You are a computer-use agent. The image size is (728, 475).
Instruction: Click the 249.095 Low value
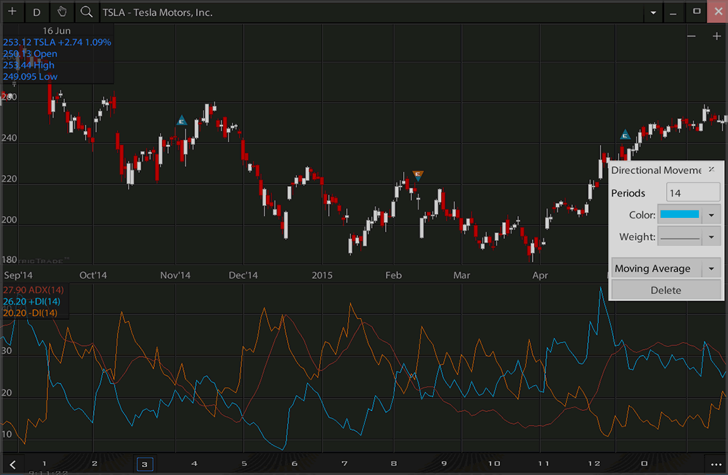click(x=30, y=77)
